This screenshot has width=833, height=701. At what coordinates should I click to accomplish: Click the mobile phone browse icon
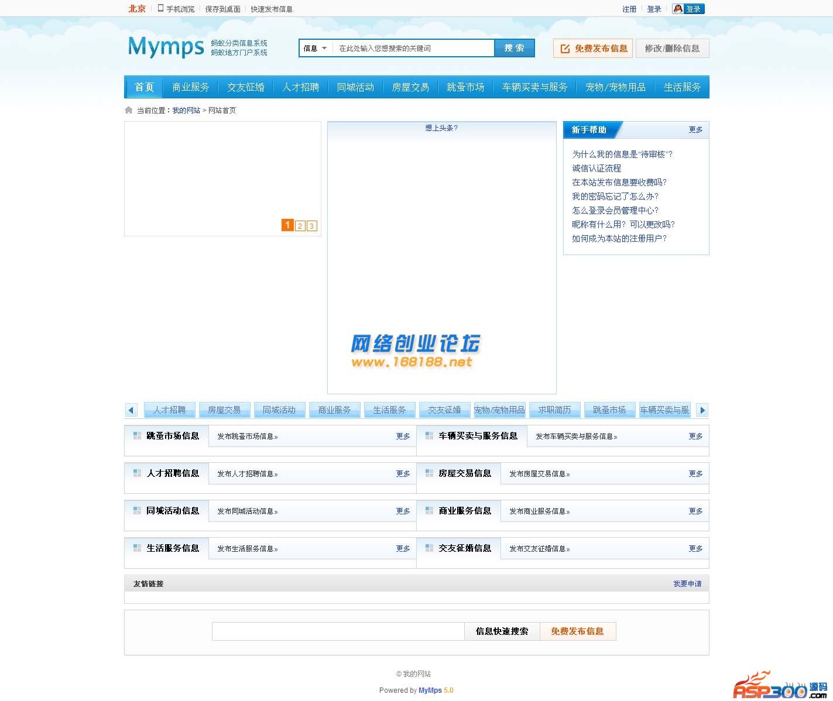point(160,8)
